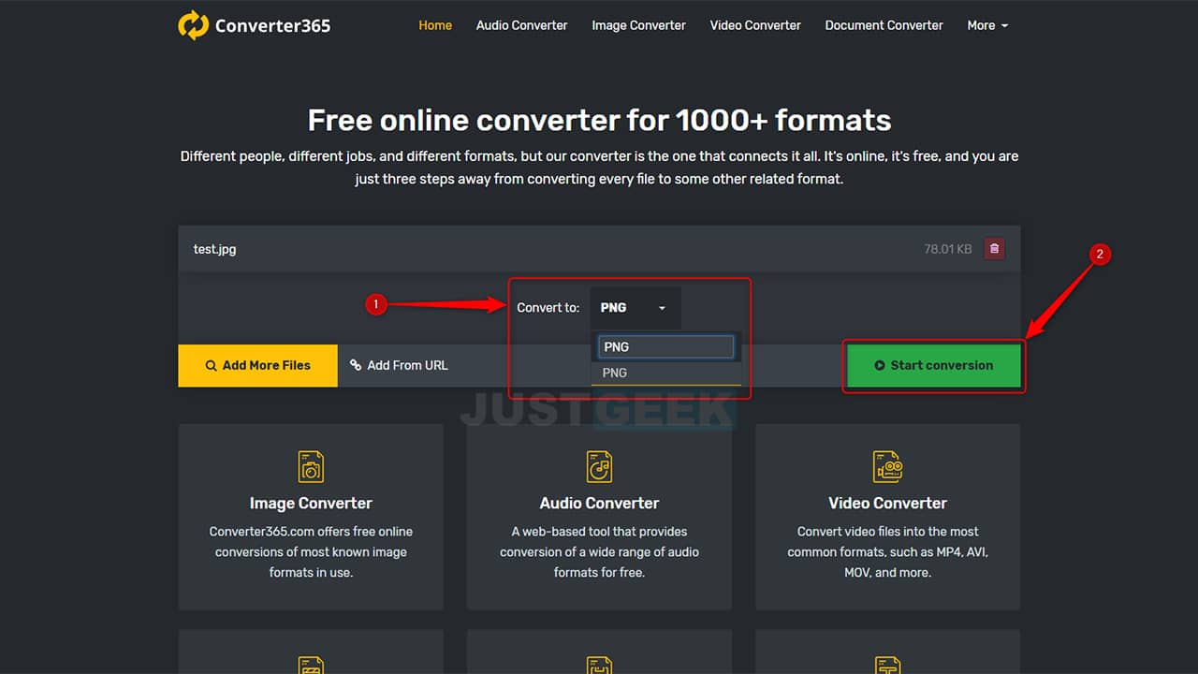The height and width of the screenshot is (674, 1198).
Task: Click the Converter365 logo icon
Action: point(193,25)
